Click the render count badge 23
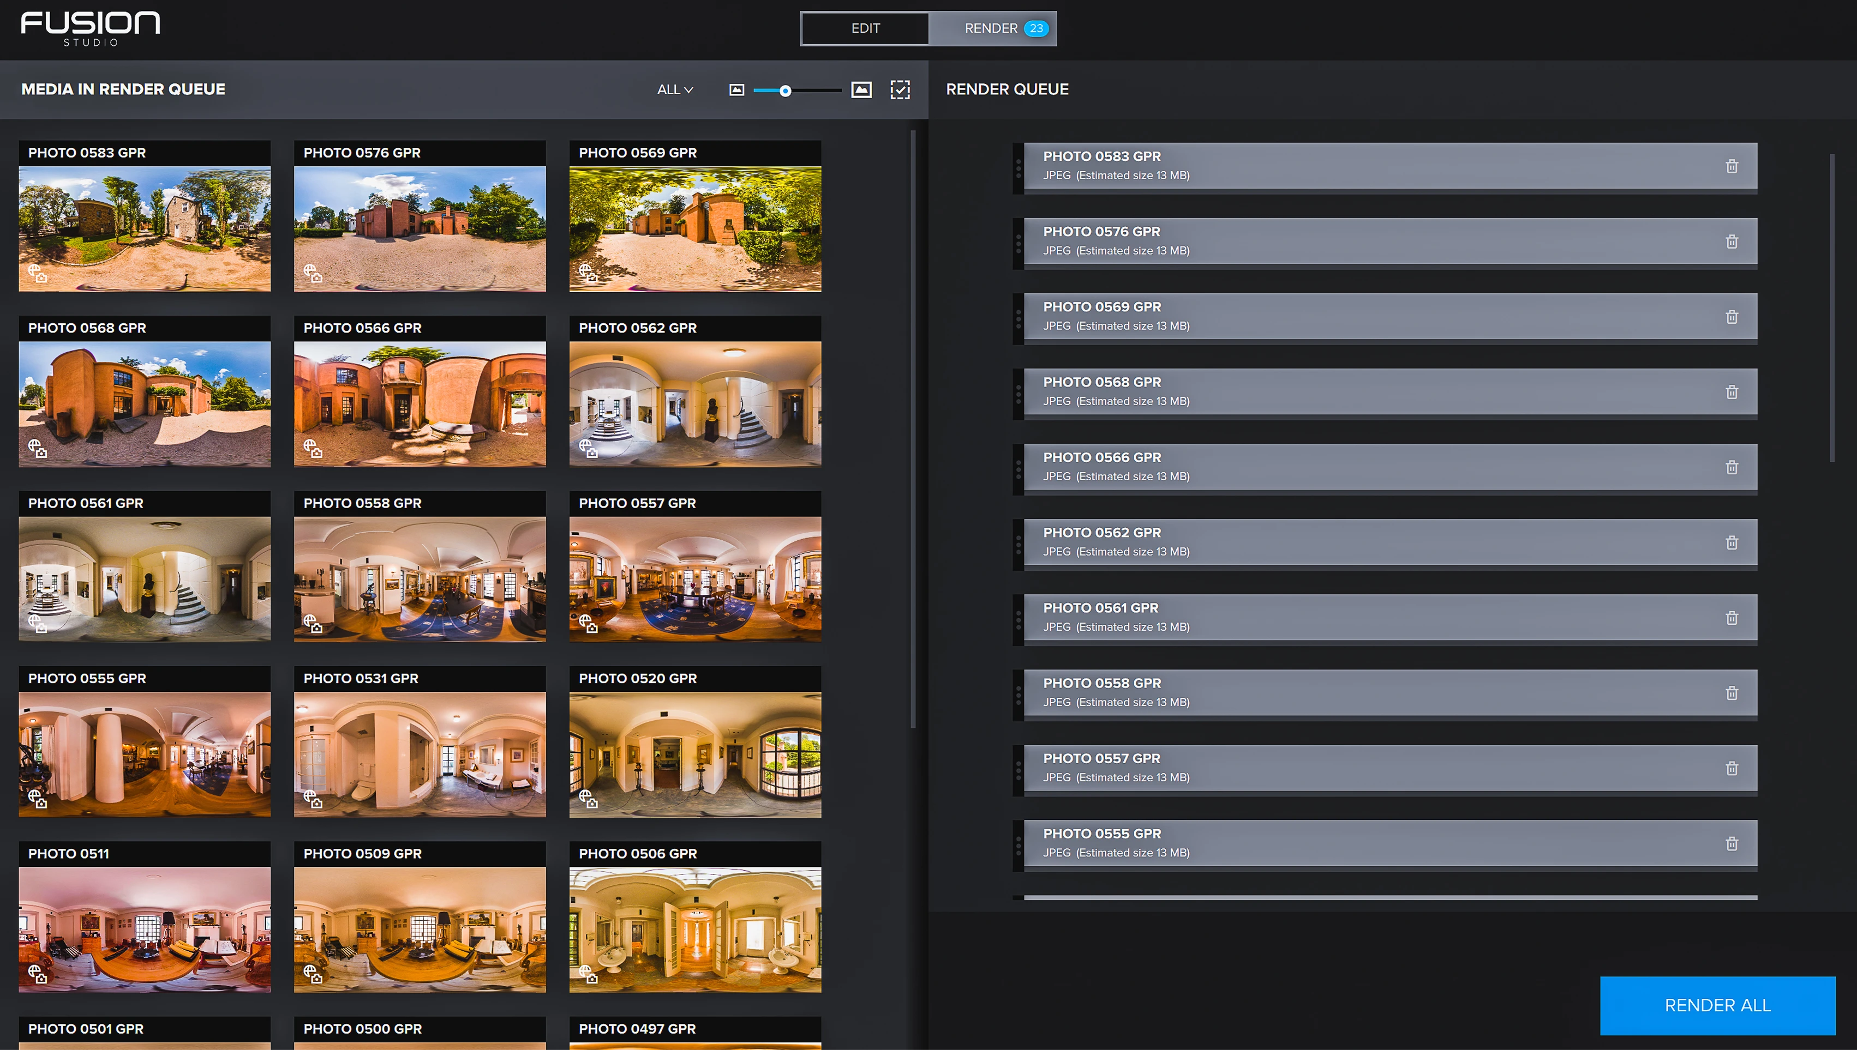This screenshot has width=1857, height=1050. [x=1036, y=28]
